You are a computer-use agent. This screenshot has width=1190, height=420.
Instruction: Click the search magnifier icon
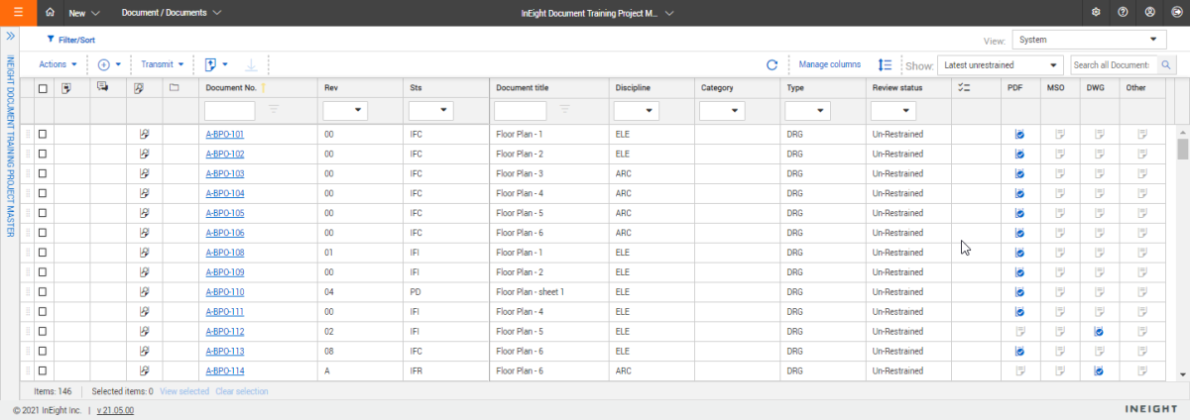pos(1166,65)
